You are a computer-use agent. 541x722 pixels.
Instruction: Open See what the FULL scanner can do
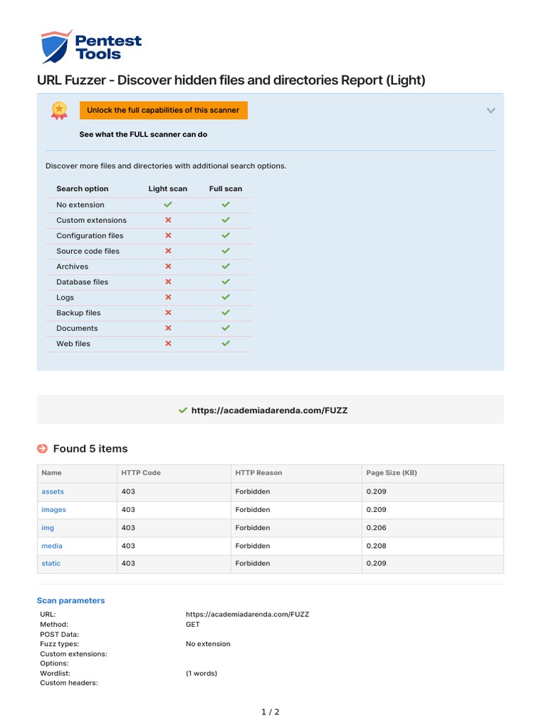pyautogui.click(x=143, y=134)
